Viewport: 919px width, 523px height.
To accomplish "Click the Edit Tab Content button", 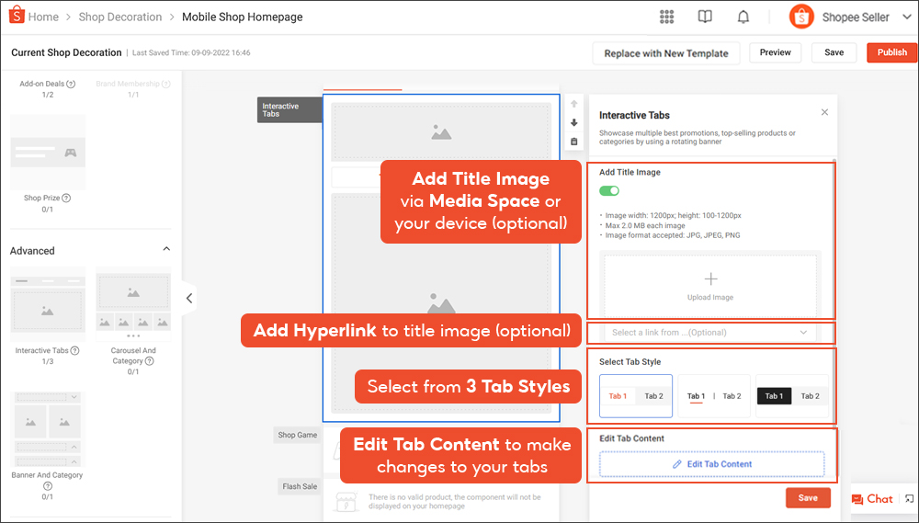I will (x=712, y=464).
